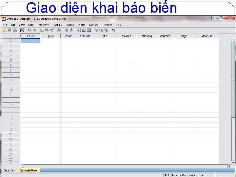This screenshot has height=177, width=236.
Task: Click the vertical scrollbar thumb
Action: coord(233,80)
